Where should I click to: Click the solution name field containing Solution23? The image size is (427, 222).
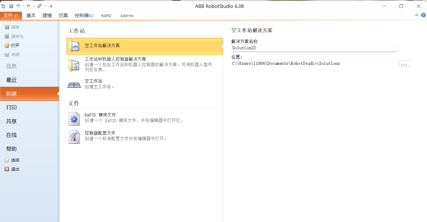314,48
